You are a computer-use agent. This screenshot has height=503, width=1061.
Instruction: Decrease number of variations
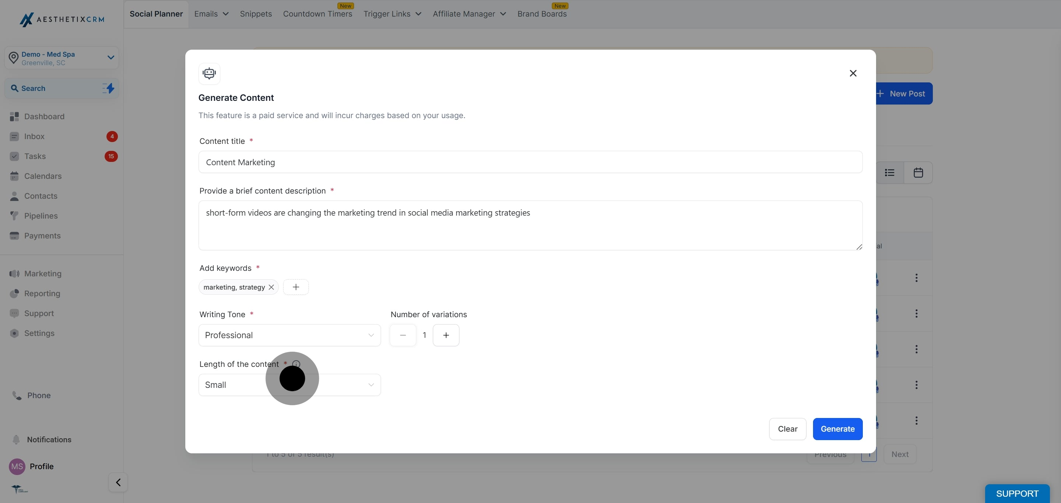(403, 335)
